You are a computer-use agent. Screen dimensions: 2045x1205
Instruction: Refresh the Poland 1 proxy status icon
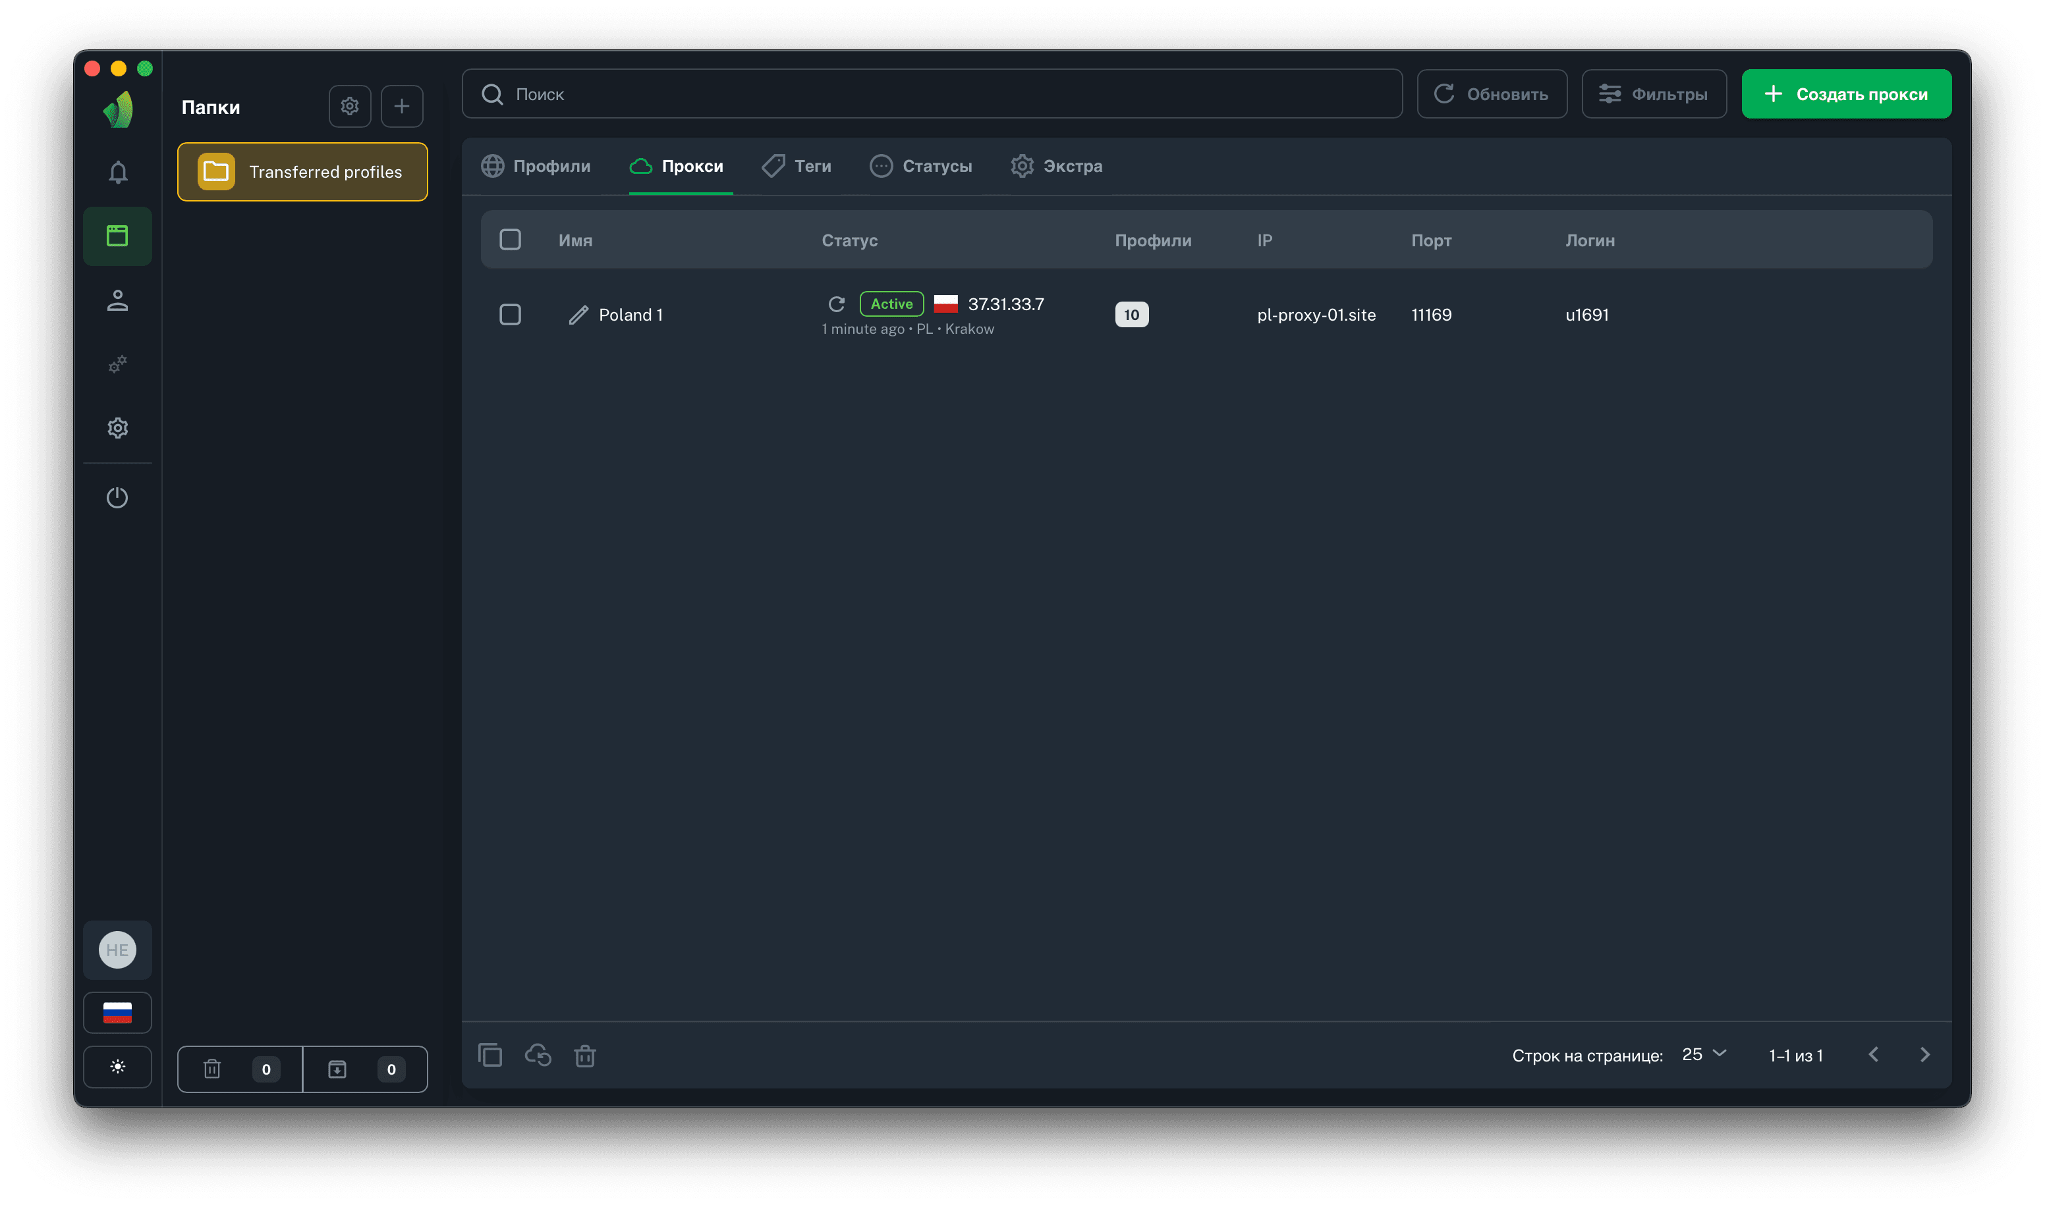pos(836,304)
